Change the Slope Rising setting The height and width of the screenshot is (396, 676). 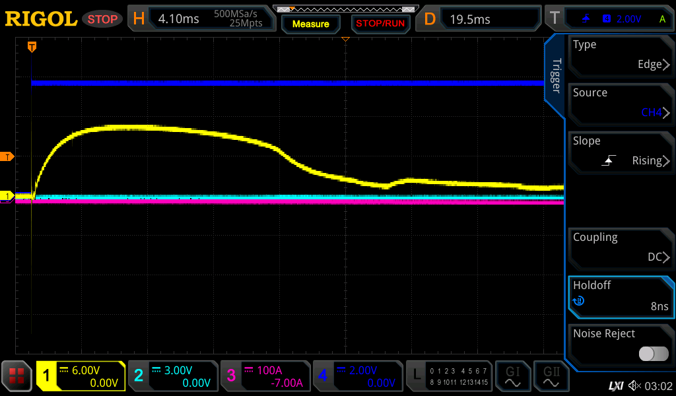[x=621, y=152]
